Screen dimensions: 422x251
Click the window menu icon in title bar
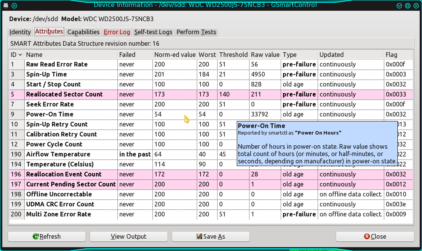pyautogui.click(x=6, y=5)
